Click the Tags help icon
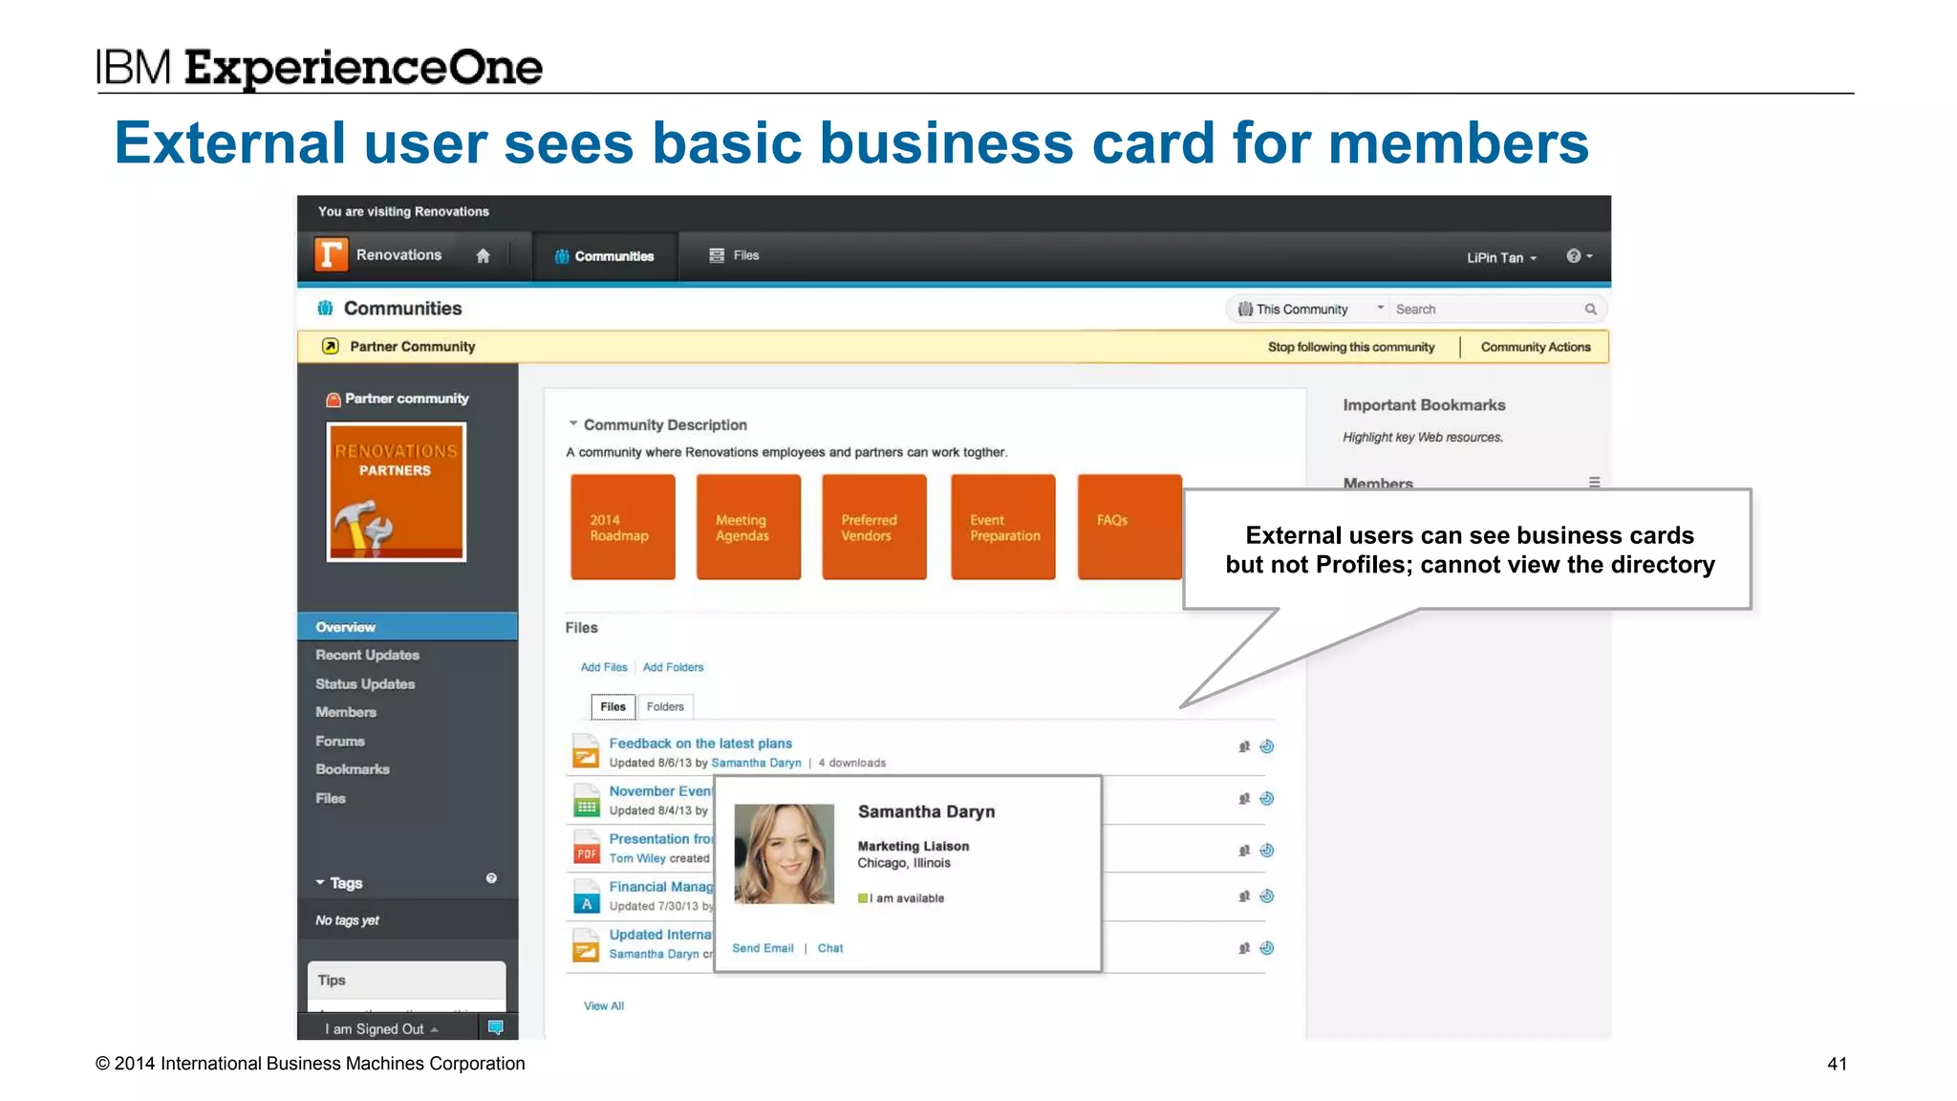The height and width of the screenshot is (1101, 1957). click(x=491, y=878)
